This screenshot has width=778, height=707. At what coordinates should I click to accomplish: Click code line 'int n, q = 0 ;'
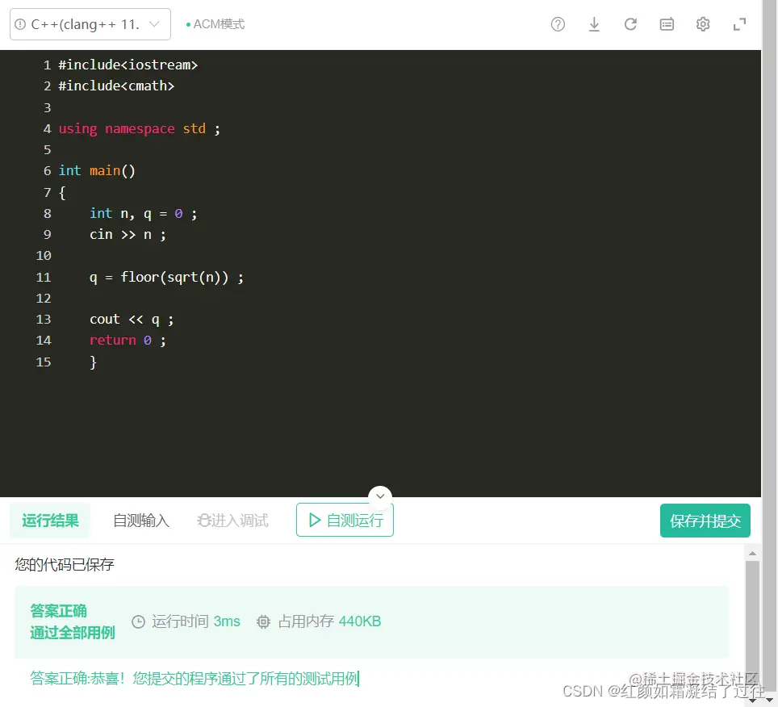pyautogui.click(x=144, y=214)
